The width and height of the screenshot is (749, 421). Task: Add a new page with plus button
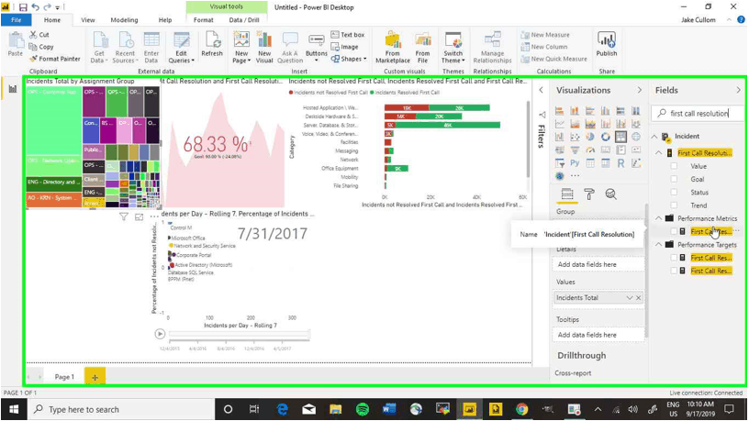pyautogui.click(x=95, y=377)
